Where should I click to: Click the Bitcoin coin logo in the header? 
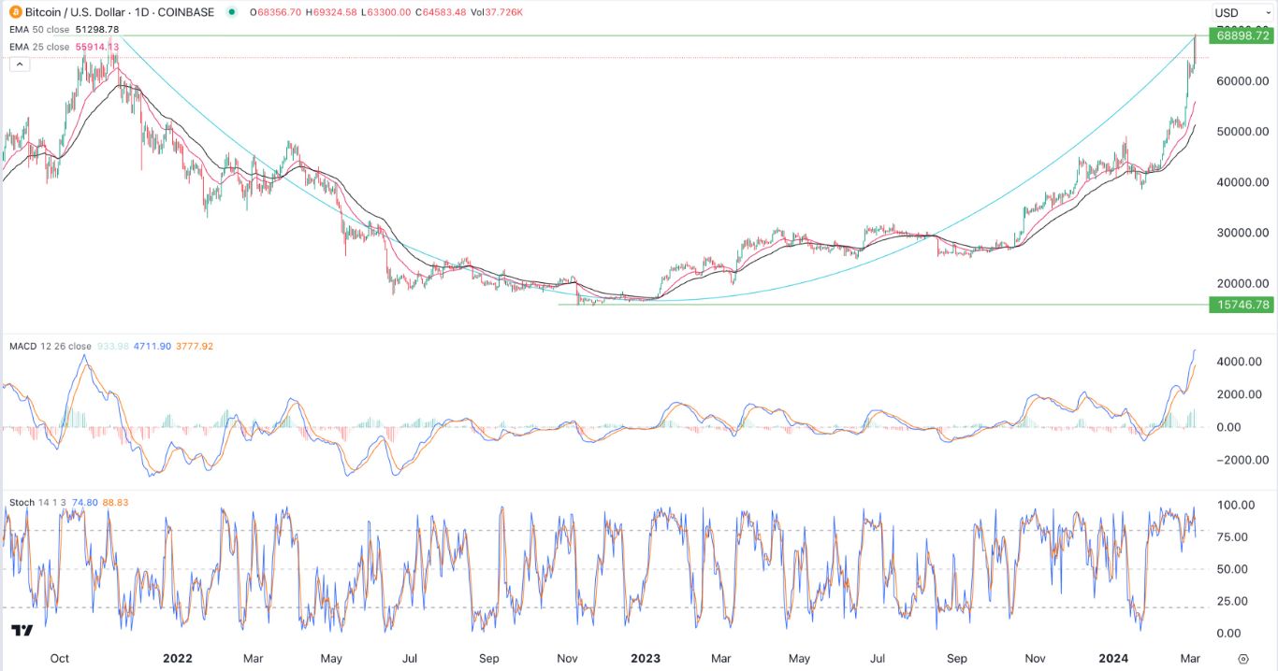pos(13,12)
